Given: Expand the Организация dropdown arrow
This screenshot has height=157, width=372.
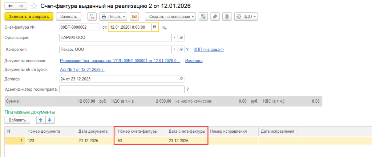Looking at the screenshot, I should pos(174,37).
